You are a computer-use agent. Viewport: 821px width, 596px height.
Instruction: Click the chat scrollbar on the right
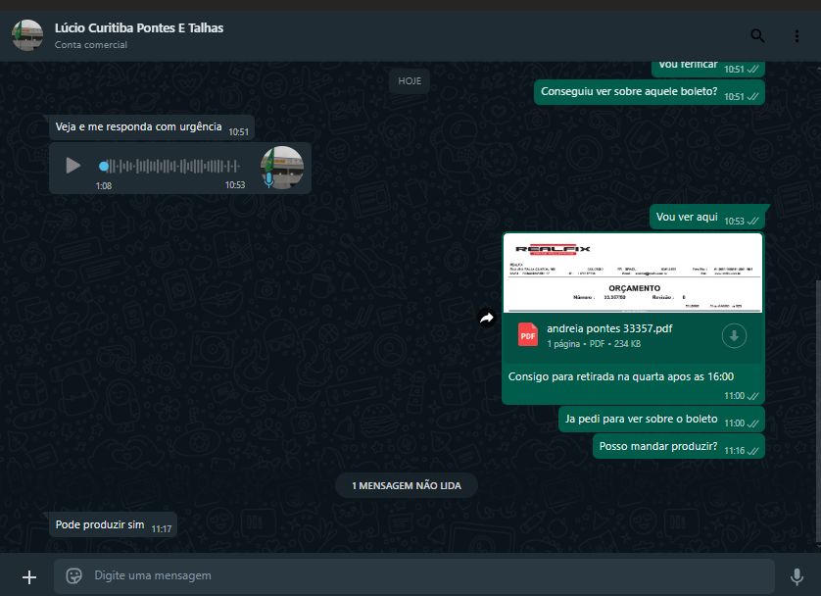tap(817, 294)
